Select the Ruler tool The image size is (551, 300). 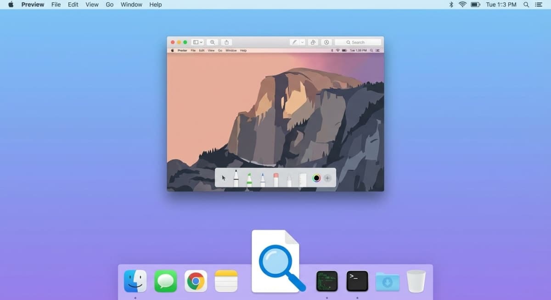point(302,178)
